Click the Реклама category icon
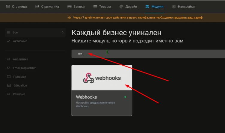 point(8,94)
